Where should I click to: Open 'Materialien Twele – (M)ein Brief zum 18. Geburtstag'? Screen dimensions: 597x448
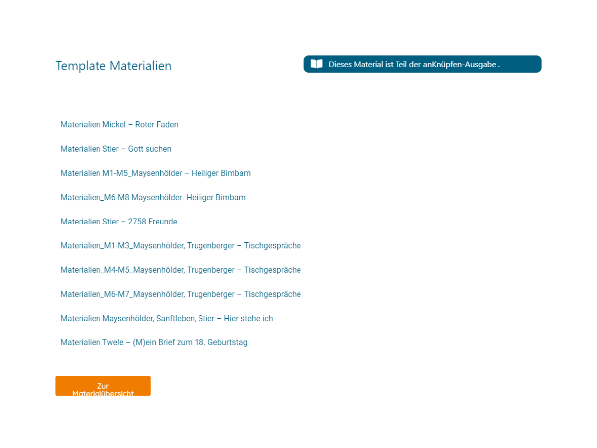154,342
